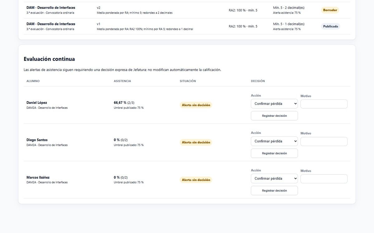The height and width of the screenshot is (233, 374).
Task: Select the student name Marcos Ibáñez
Action: pos(38,177)
